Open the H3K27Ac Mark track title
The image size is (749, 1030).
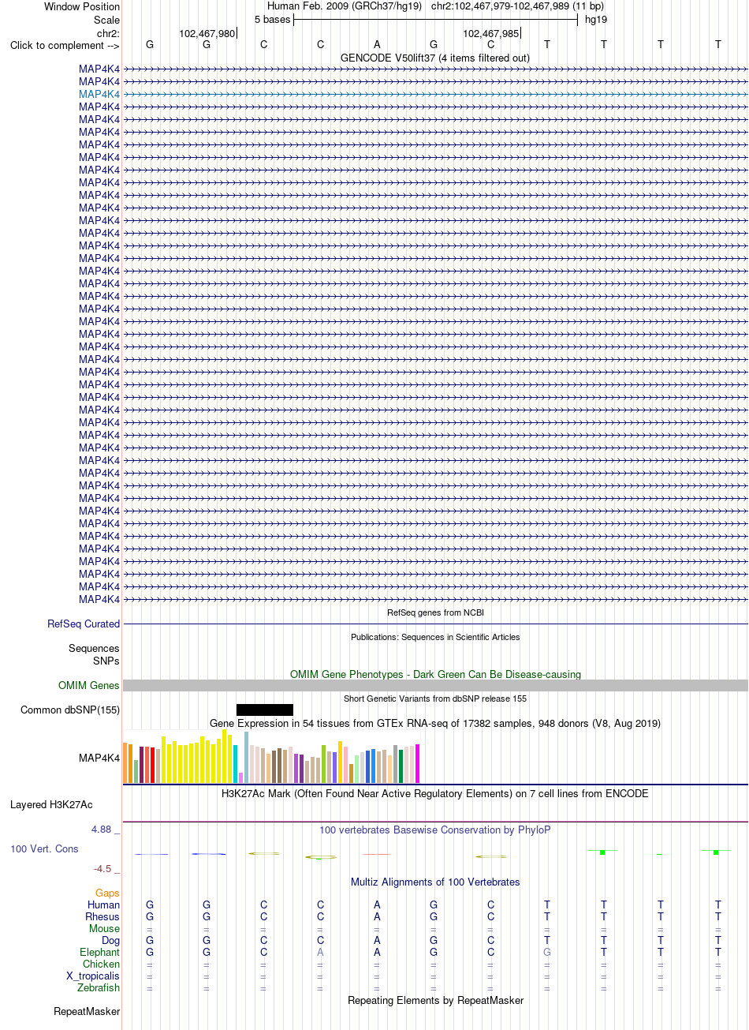point(435,793)
